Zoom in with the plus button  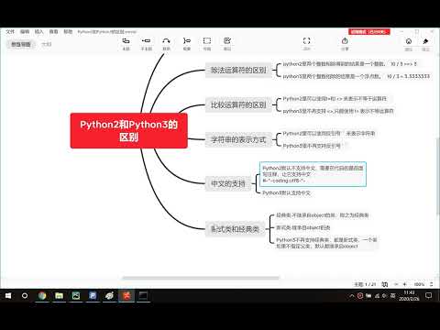[405, 284]
